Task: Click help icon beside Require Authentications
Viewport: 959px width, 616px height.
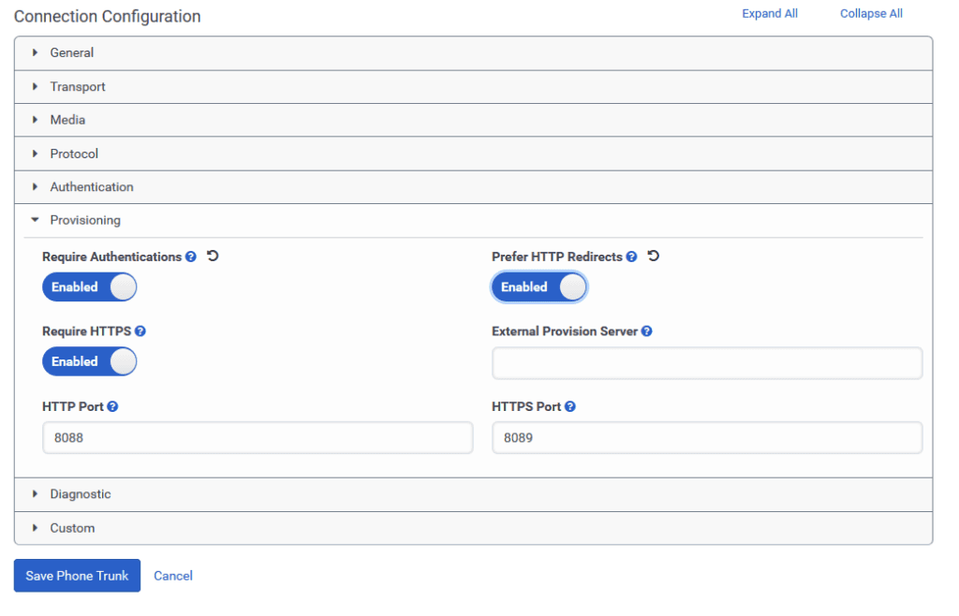Action: [191, 257]
